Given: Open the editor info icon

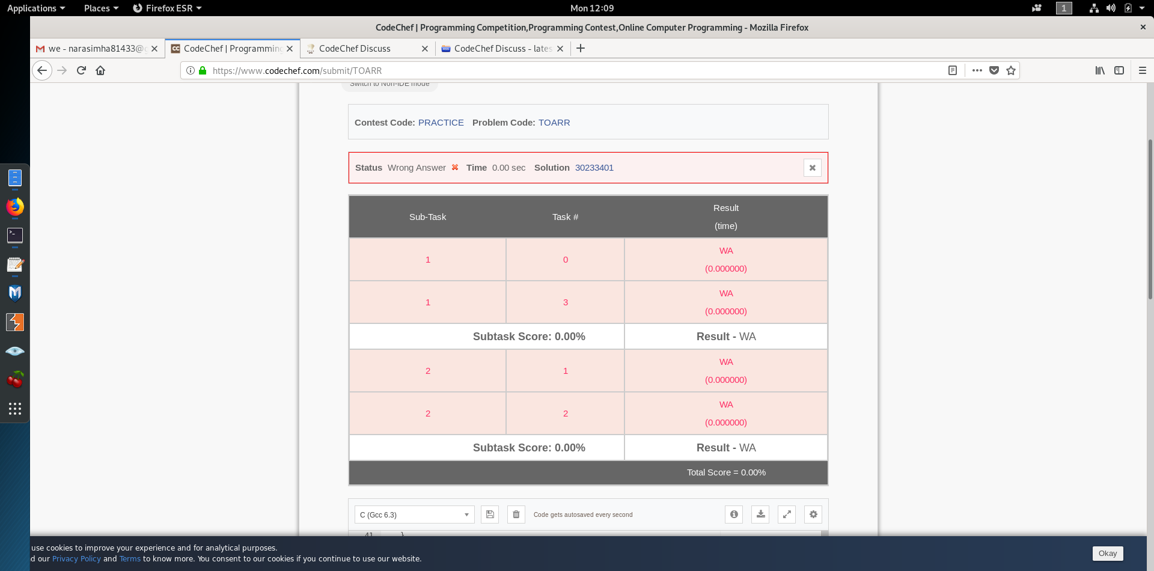Looking at the screenshot, I should [734, 515].
